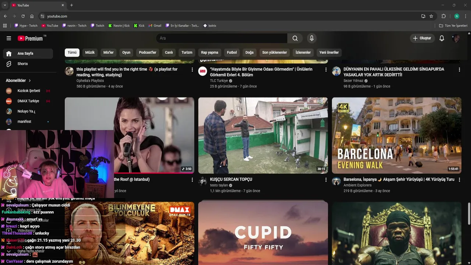Screen dimensions: 471x265
Task: Select the Mix'ler filter chip
Action: [x=109, y=52]
